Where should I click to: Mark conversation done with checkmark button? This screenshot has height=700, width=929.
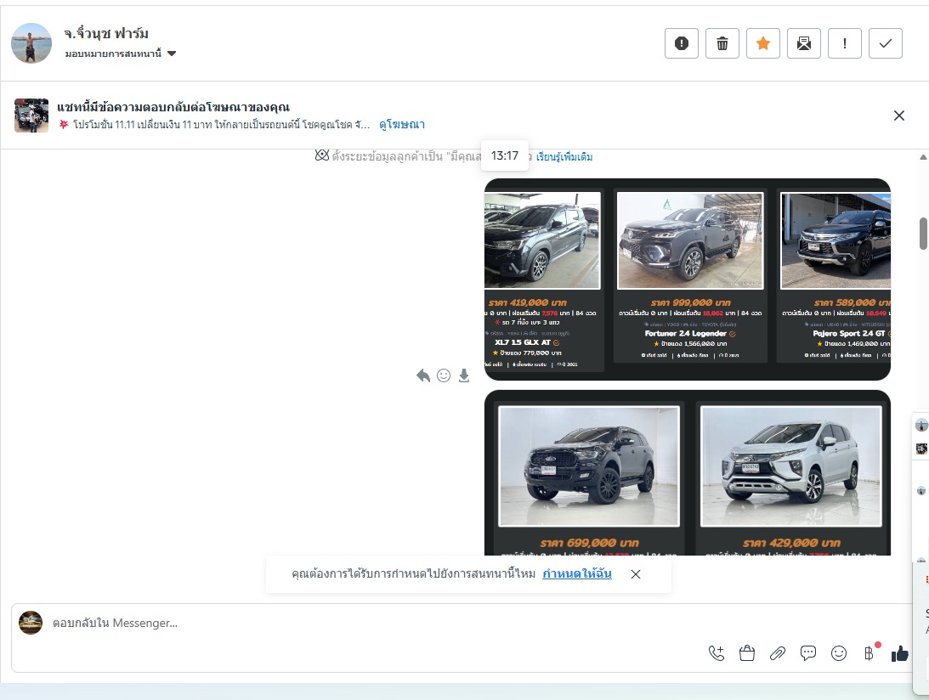point(885,43)
